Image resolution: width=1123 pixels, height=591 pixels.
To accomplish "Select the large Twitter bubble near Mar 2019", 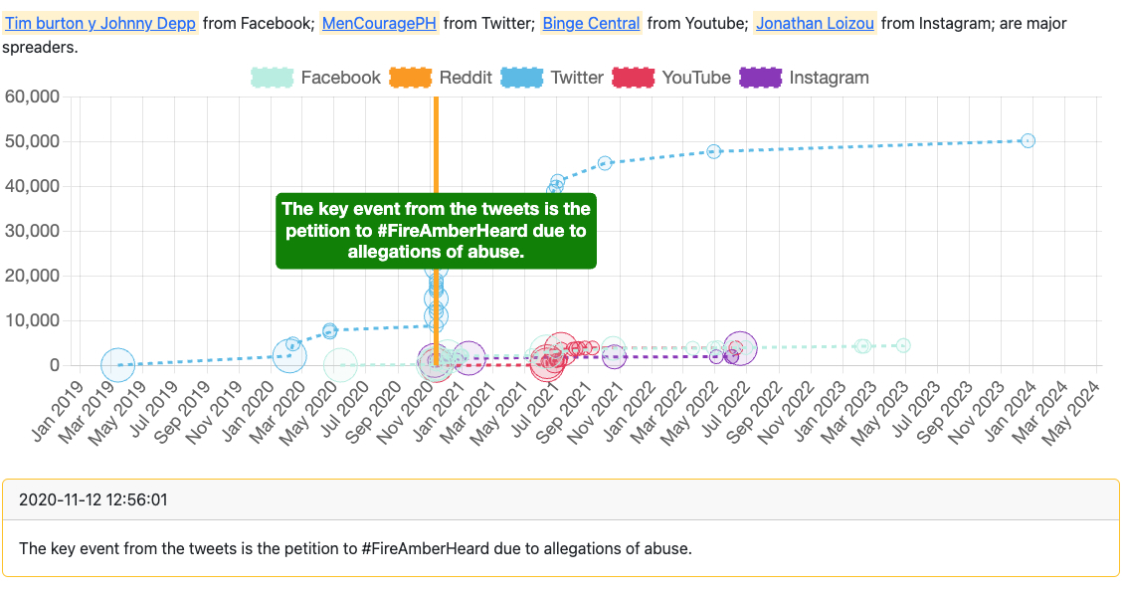I will click(x=118, y=365).
